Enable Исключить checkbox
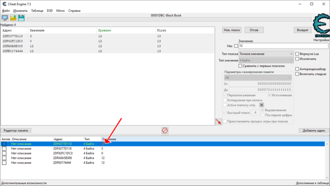 (x=297, y=59)
